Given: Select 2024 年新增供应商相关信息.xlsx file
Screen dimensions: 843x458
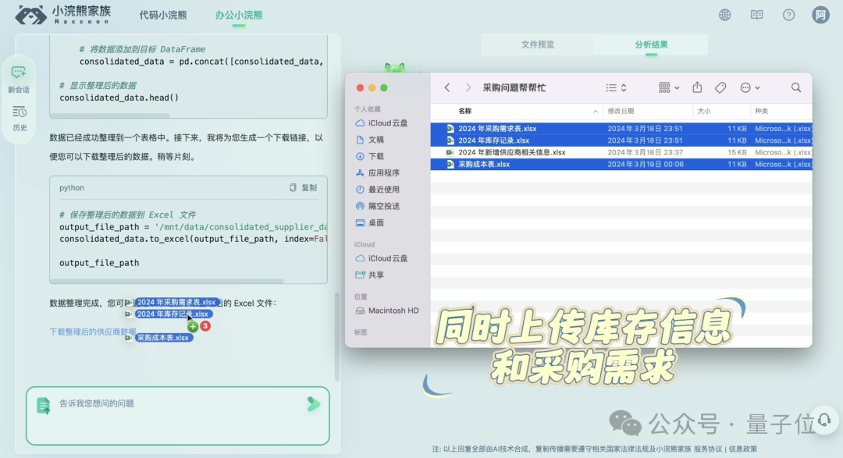Looking at the screenshot, I should pyautogui.click(x=511, y=152).
